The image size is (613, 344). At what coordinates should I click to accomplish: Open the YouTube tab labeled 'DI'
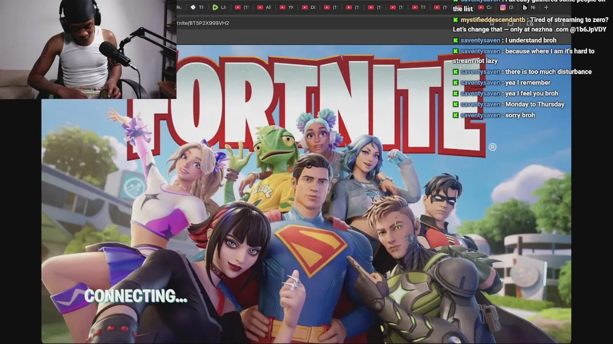tap(309, 7)
